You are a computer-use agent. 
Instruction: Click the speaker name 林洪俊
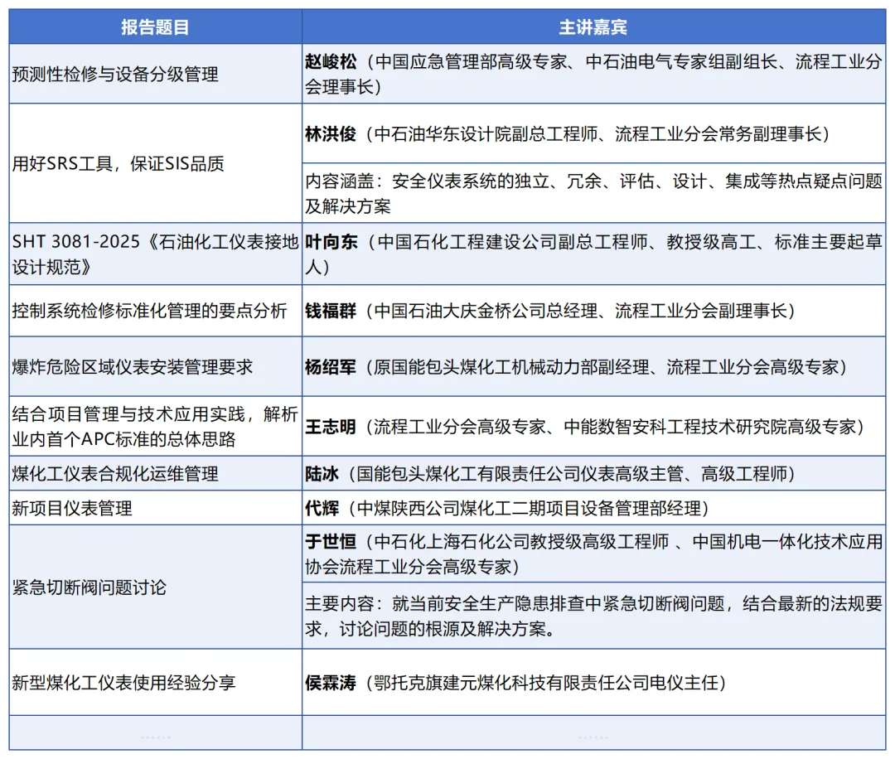pos(331,134)
